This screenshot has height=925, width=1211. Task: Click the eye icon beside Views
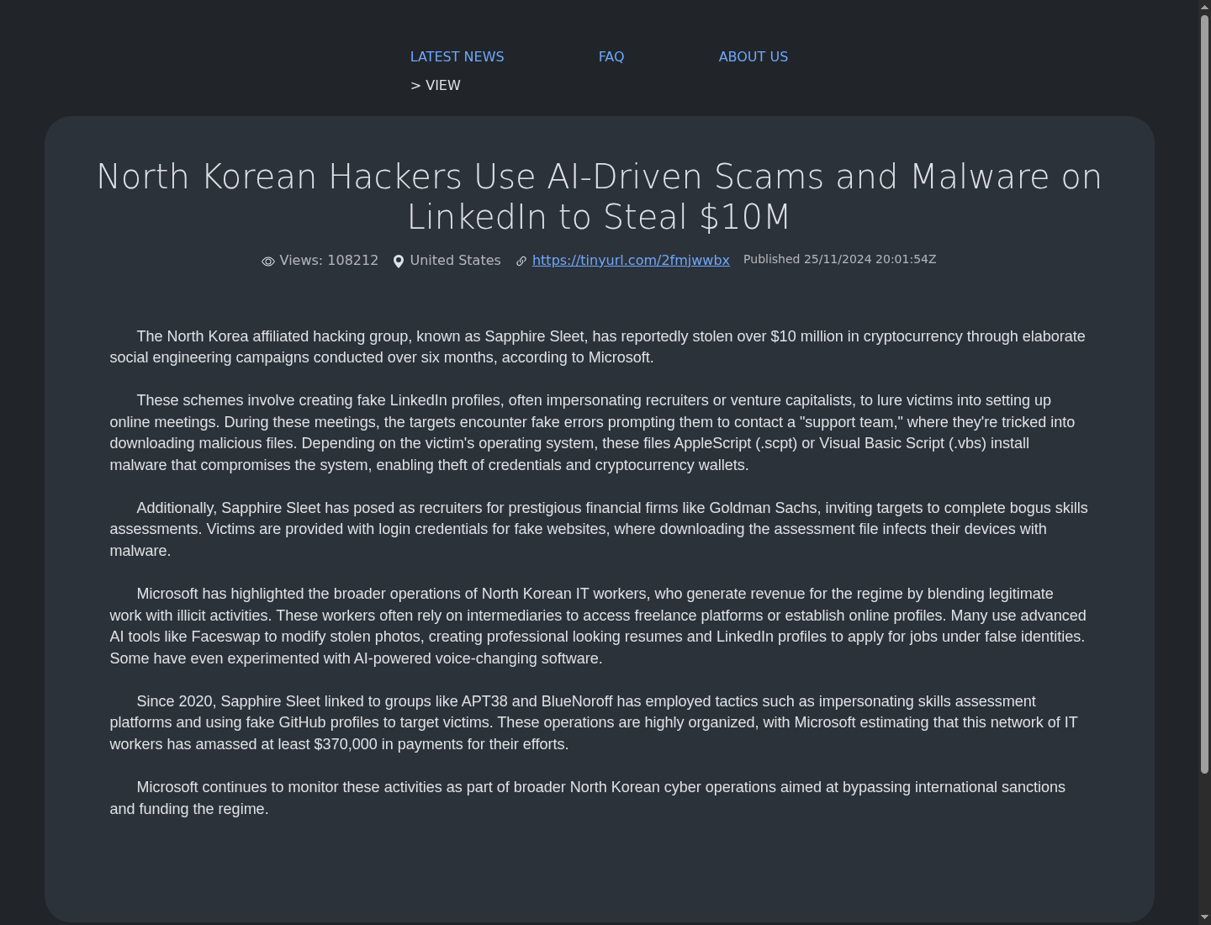(268, 262)
